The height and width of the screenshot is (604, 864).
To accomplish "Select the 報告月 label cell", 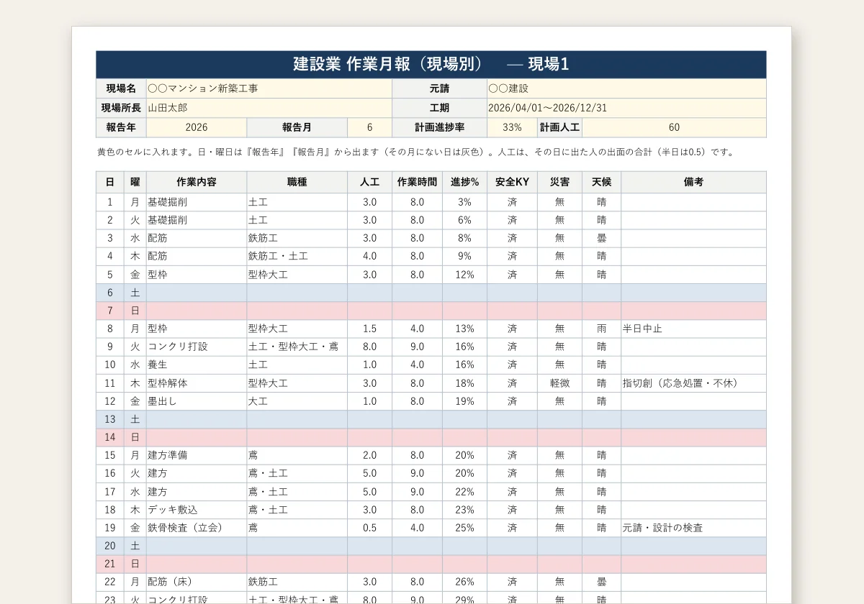I will coord(297,127).
